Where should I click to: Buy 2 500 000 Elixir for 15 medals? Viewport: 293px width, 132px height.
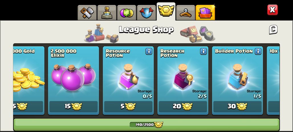pyautogui.click(x=74, y=106)
